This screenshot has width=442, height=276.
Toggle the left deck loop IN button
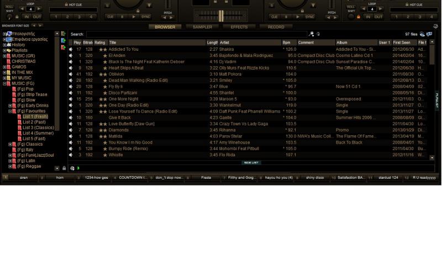click(26, 17)
